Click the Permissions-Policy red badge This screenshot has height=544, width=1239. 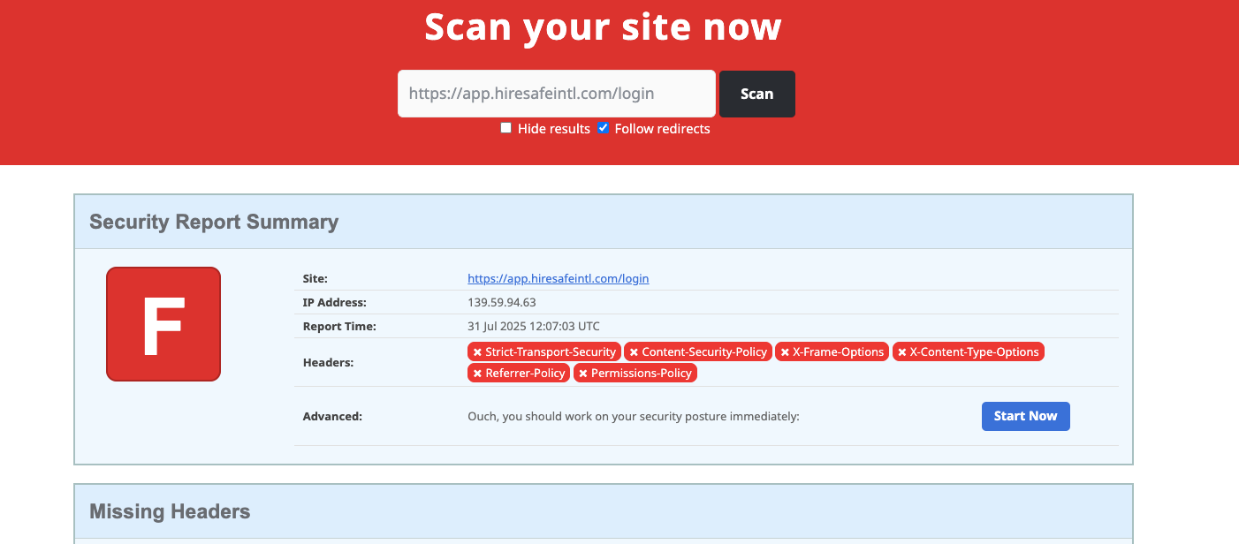point(635,373)
